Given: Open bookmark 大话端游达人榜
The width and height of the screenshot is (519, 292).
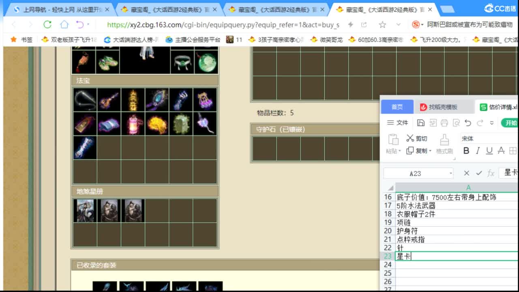Looking at the screenshot, I should pyautogui.click(x=131, y=39).
